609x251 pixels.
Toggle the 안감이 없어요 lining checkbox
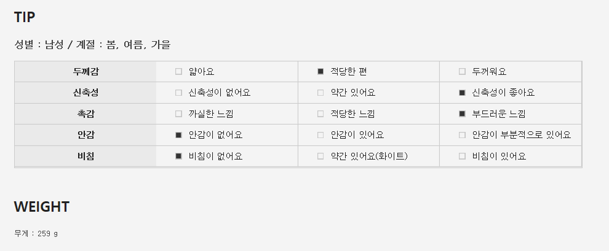pos(178,135)
